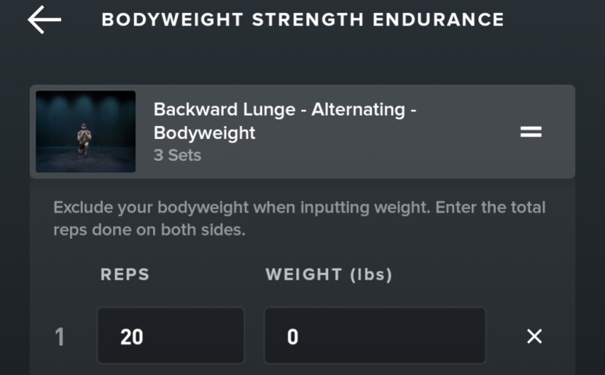Open the Backward Lunge exercise video thumbnail
This screenshot has width=605, height=375.
click(85, 132)
